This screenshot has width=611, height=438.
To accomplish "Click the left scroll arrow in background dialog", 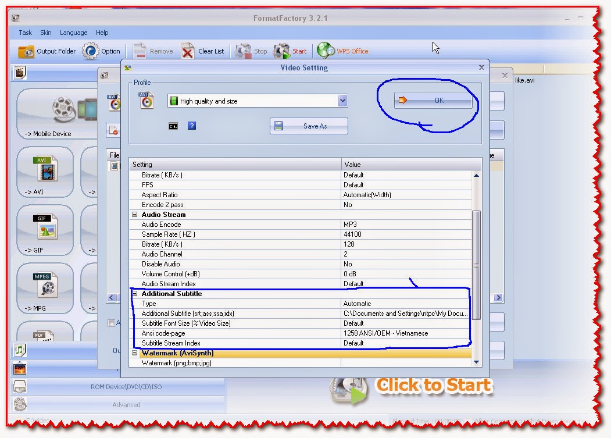I will pos(112,298).
